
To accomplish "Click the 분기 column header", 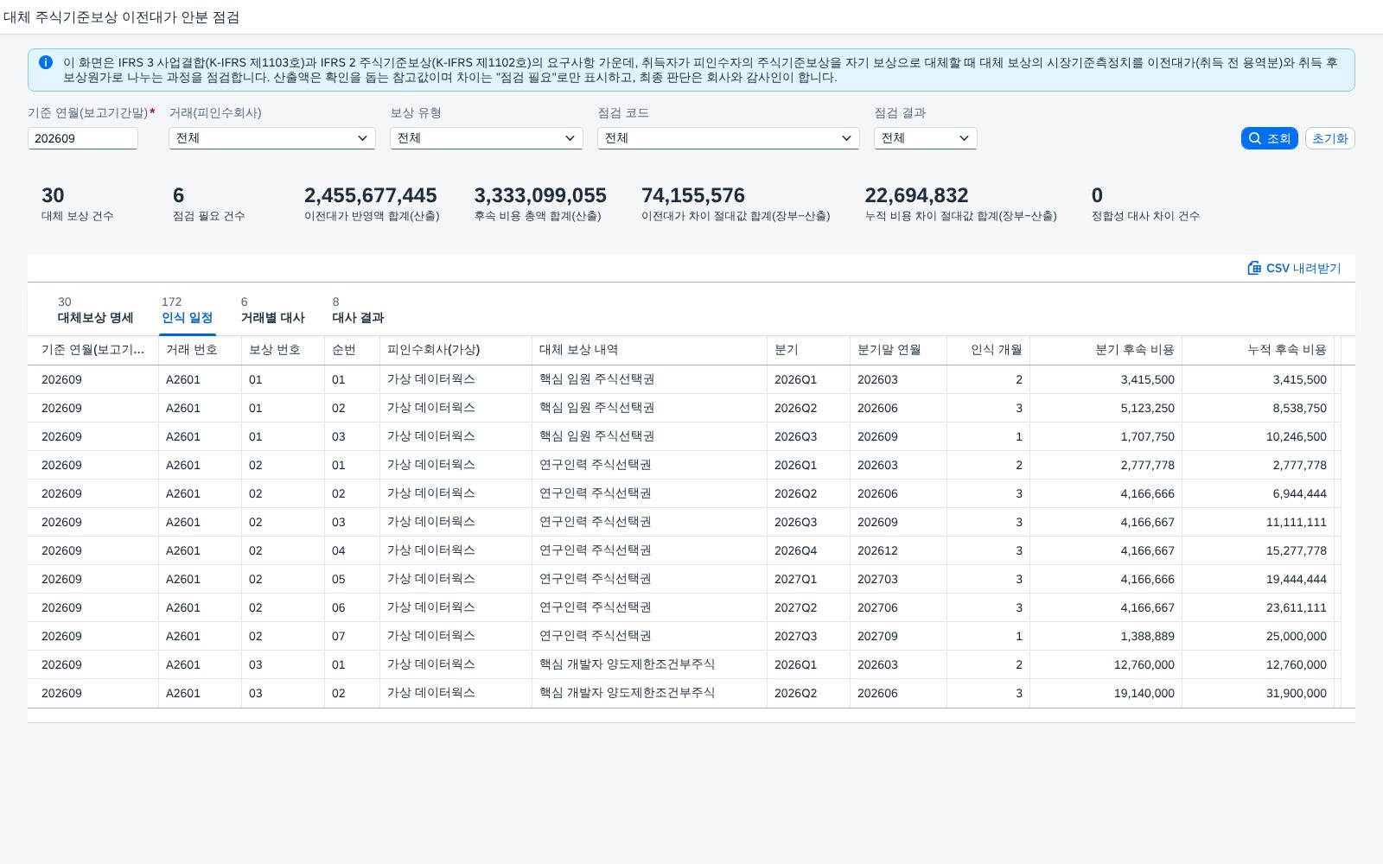I will (809, 350).
